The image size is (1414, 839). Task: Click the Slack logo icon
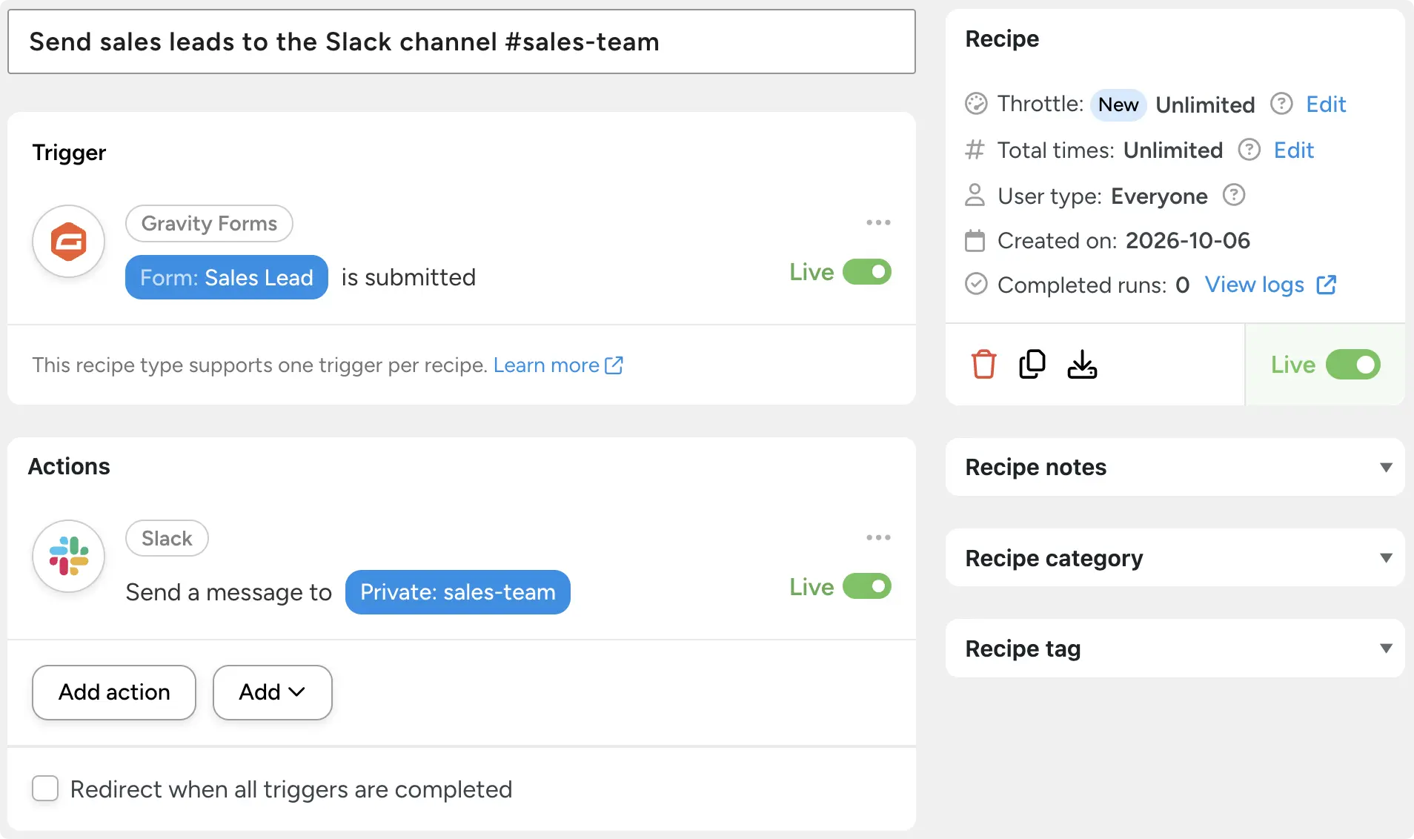pos(68,556)
